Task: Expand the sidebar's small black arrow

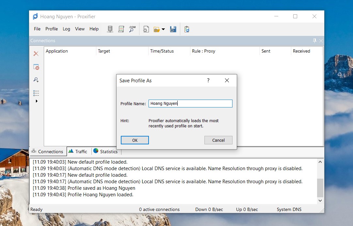Action: click(37, 101)
